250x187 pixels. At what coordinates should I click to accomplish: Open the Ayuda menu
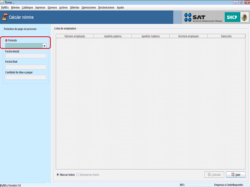click(x=120, y=8)
